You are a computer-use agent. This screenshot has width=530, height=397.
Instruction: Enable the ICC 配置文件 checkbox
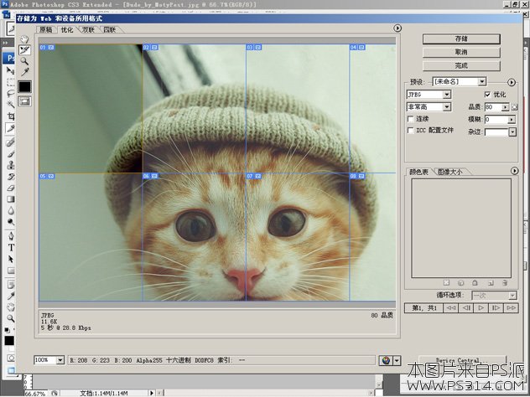pos(410,131)
